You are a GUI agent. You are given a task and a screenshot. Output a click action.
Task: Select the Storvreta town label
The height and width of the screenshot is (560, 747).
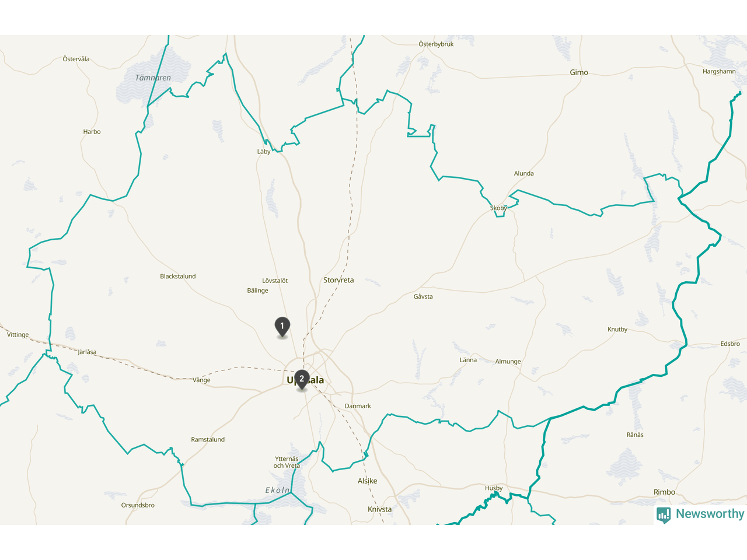[338, 280]
